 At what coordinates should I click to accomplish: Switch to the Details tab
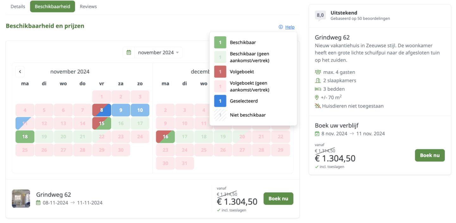[x=18, y=6]
